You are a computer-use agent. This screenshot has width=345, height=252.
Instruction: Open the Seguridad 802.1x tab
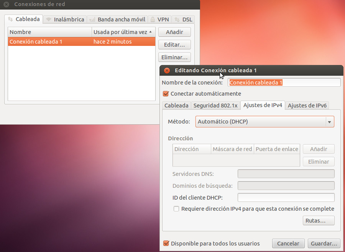pyautogui.click(x=215, y=106)
